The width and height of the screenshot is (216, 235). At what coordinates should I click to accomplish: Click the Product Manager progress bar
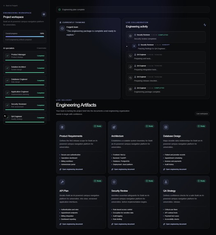tap(25, 60)
